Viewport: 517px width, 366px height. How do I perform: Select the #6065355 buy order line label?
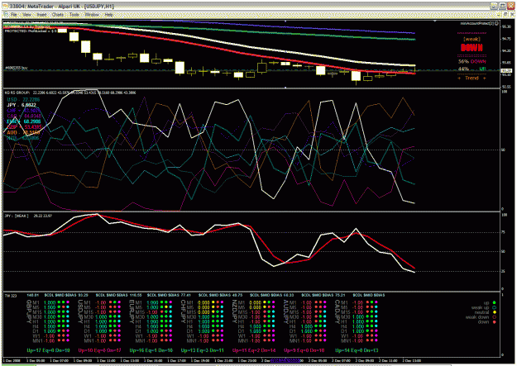[x=17, y=68]
